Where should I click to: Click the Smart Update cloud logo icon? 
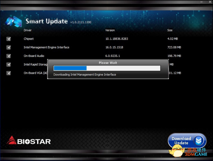tap(14, 21)
